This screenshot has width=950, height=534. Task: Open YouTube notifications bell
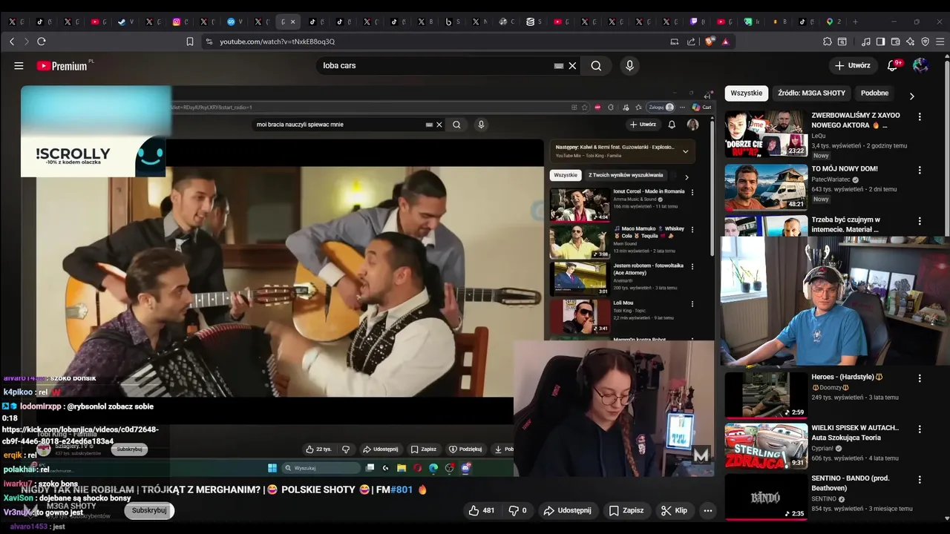point(893,65)
